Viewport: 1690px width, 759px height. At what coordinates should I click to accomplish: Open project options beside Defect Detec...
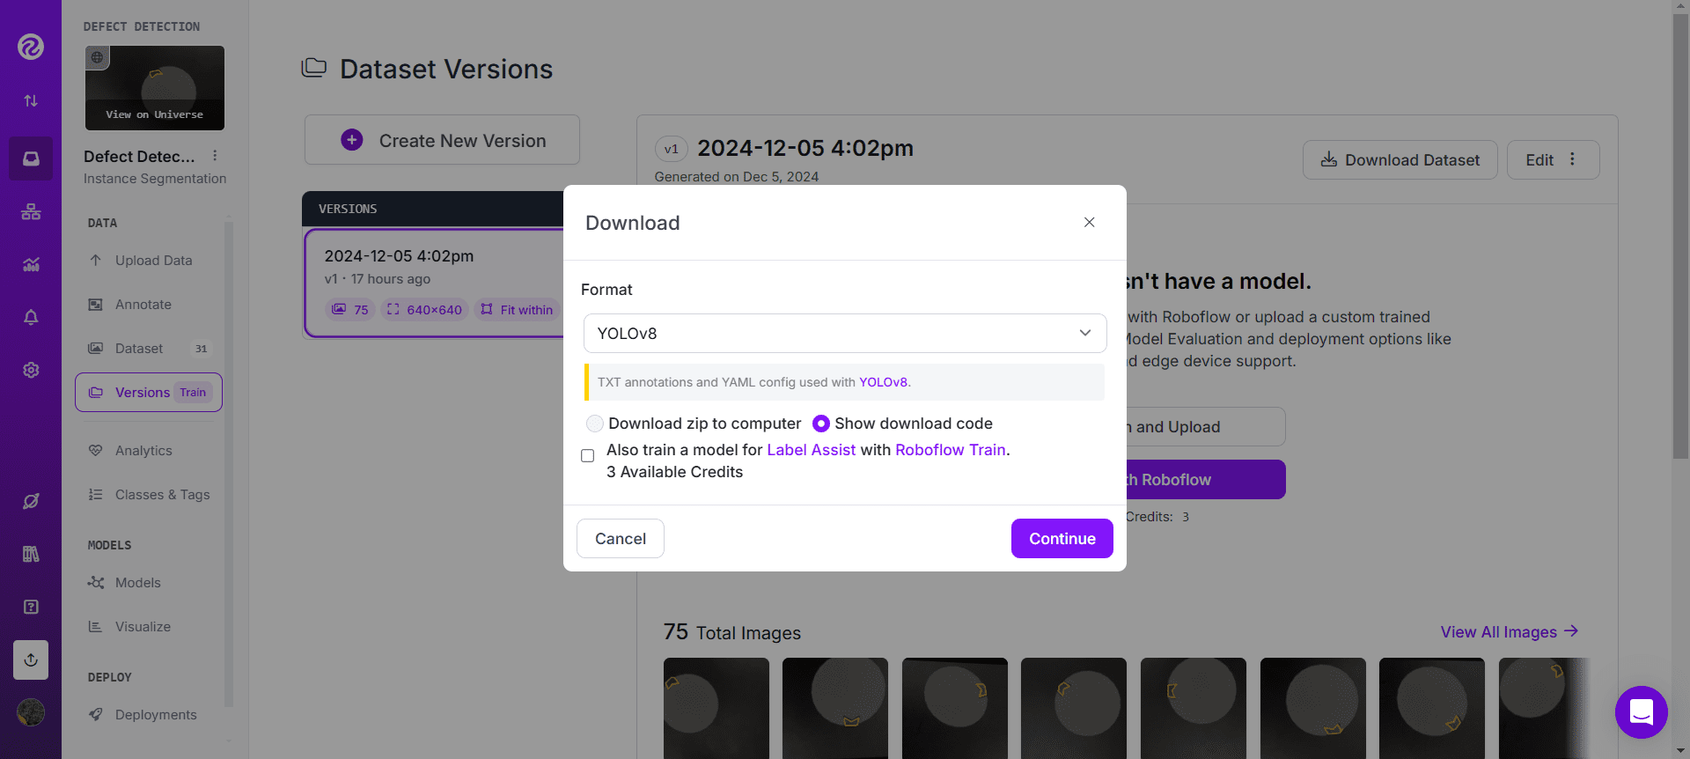coord(215,156)
